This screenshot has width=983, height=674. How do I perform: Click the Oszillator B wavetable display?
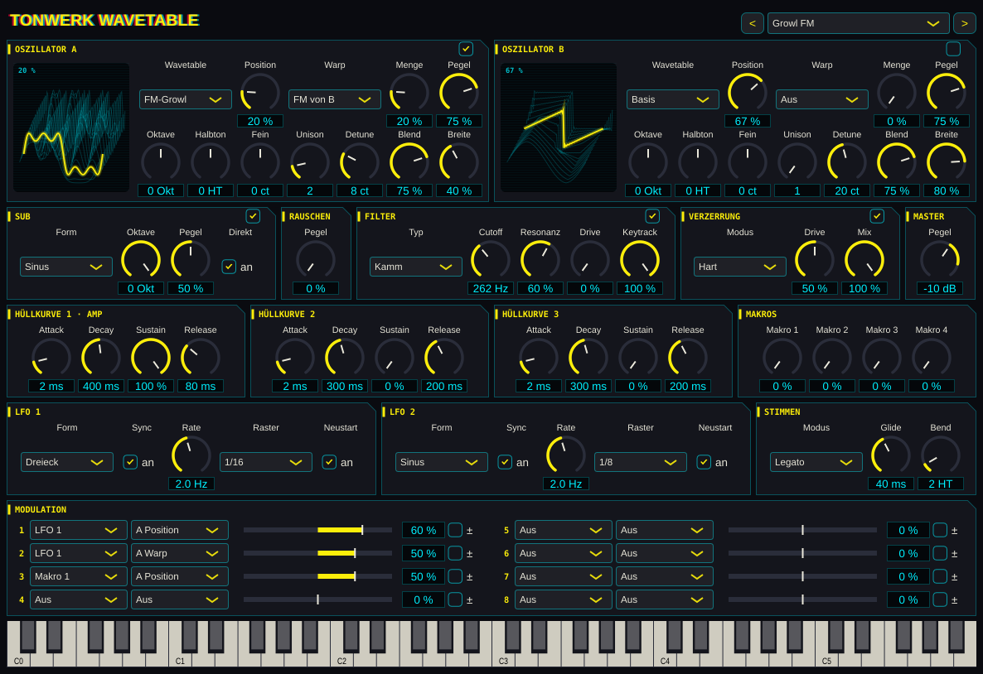coord(559,128)
